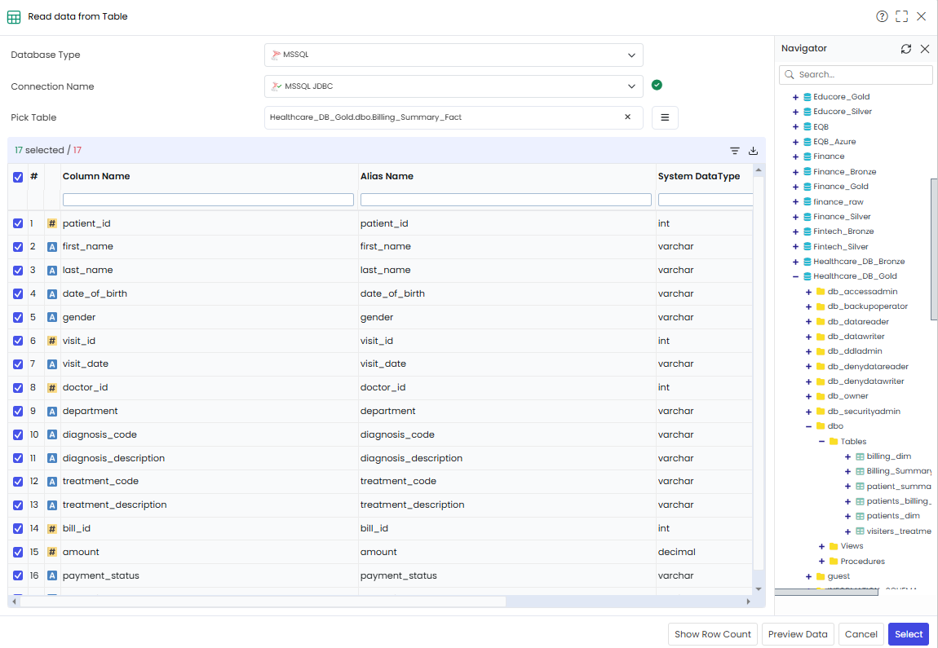This screenshot has width=938, height=648.
Task: Click text type icon of gender row
Action: (52, 317)
